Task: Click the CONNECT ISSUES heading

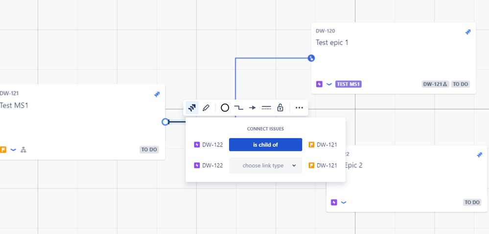Action: pos(265,129)
